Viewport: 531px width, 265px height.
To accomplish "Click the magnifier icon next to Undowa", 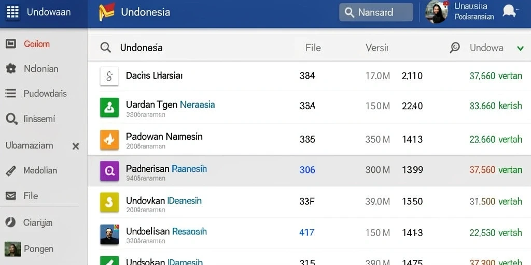I will [x=454, y=48].
